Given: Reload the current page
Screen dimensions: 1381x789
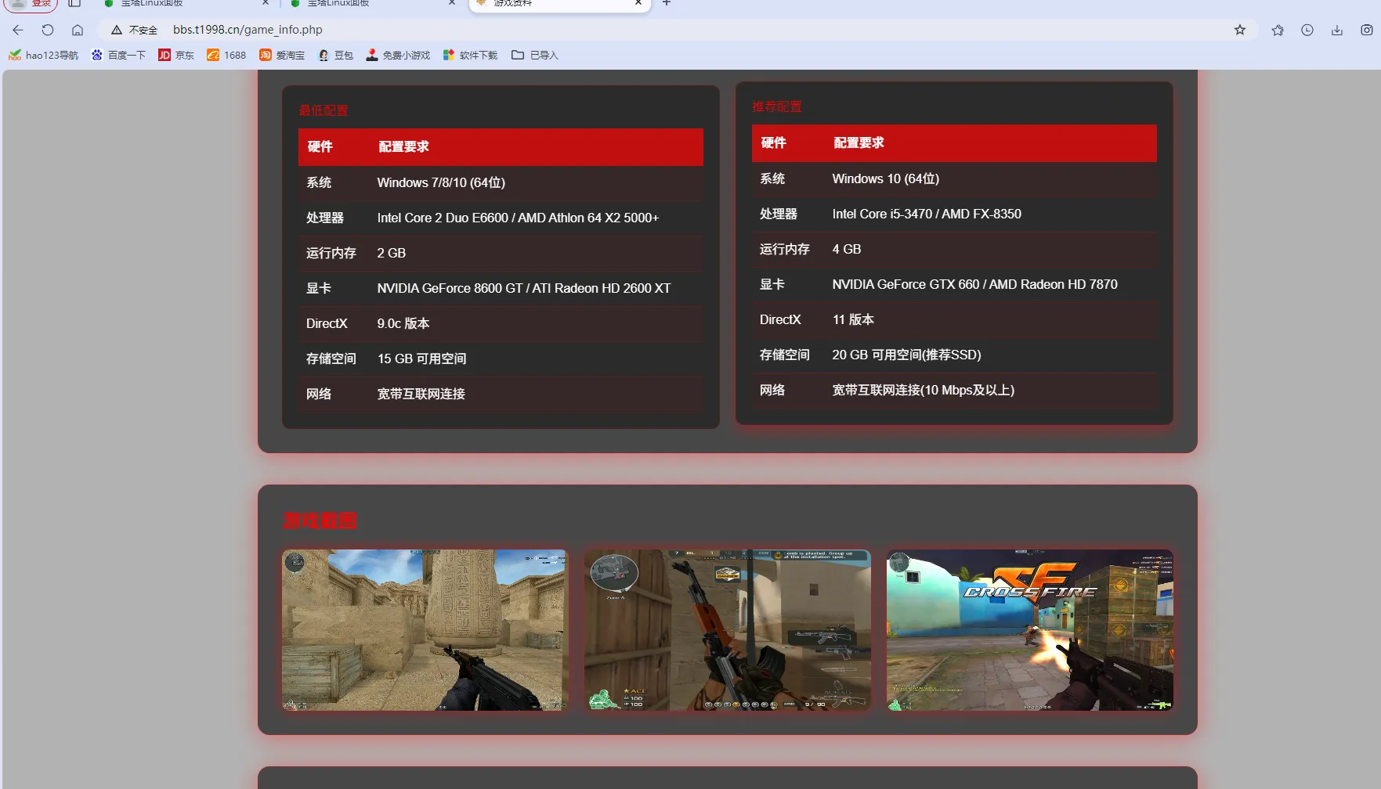Looking at the screenshot, I should tap(48, 30).
